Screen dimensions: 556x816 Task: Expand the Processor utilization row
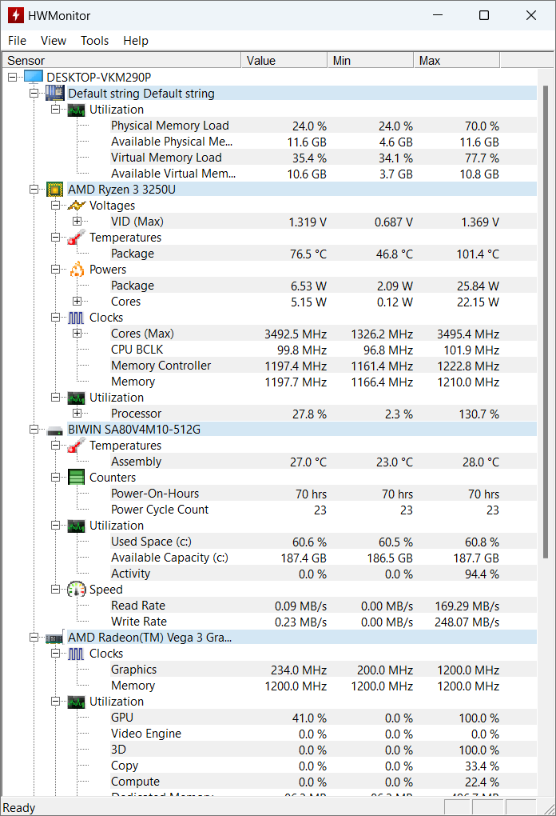77,414
